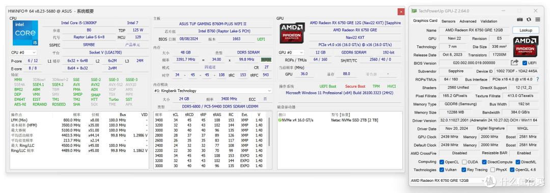The height and width of the screenshot is (193, 550).
Task: Click the Turbo feature label
Action: tap(114, 99)
